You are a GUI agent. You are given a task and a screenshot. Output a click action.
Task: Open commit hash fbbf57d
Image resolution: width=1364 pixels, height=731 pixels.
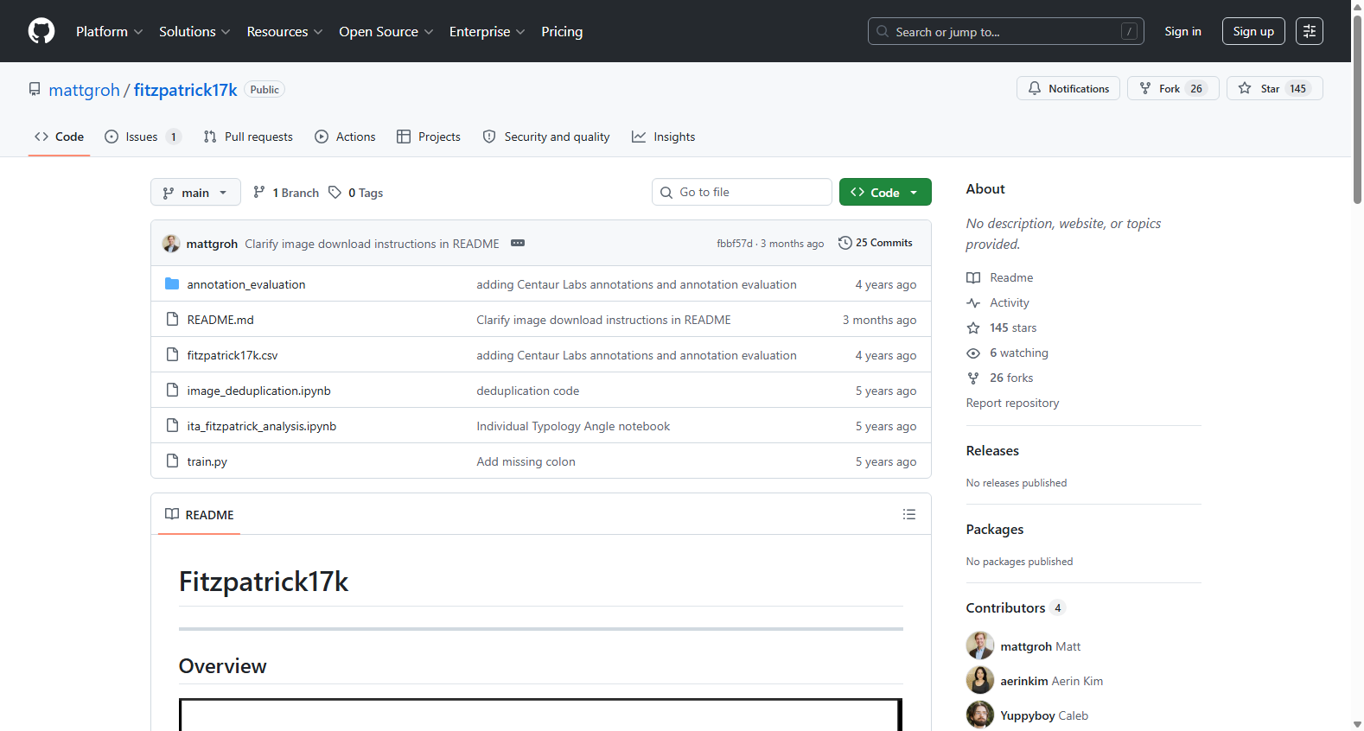[734, 244]
